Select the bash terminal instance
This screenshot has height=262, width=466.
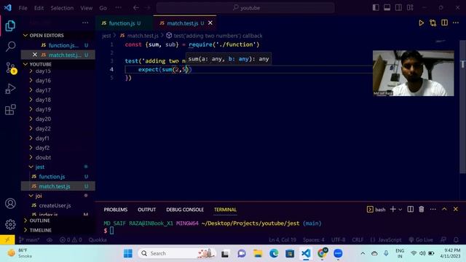(x=376, y=210)
